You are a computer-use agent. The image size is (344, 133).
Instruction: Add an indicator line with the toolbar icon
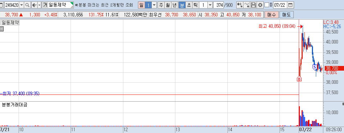247,5
